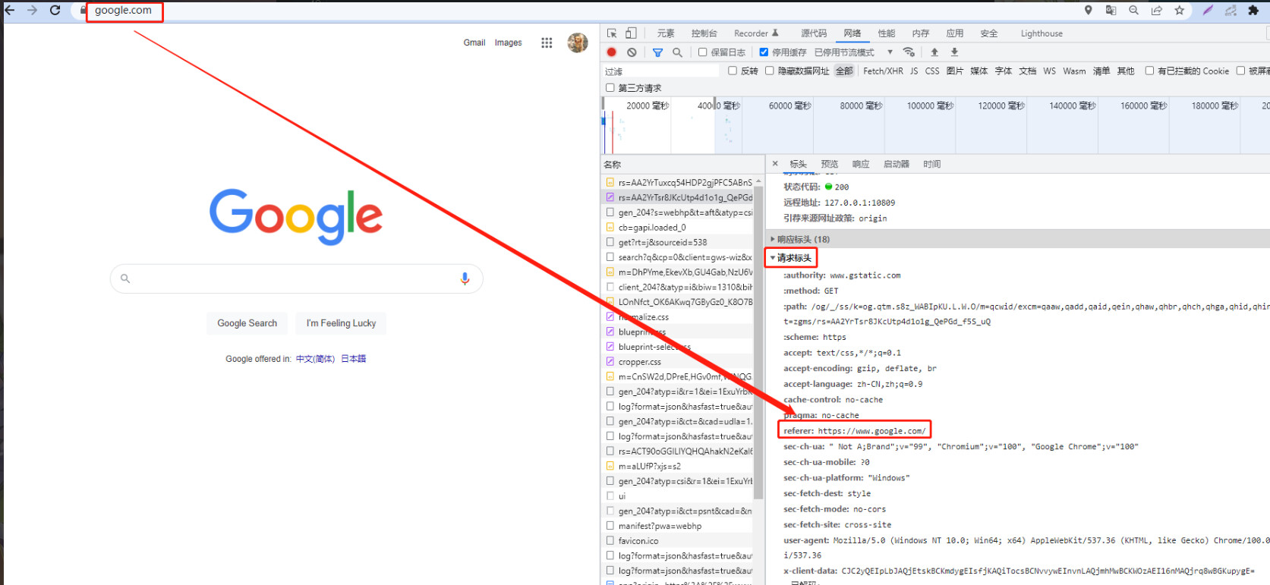Enable 反转 invert filter checkbox
This screenshot has width=1270, height=585.
coord(733,71)
